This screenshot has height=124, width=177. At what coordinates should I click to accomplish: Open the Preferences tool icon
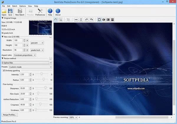coord(40,12)
